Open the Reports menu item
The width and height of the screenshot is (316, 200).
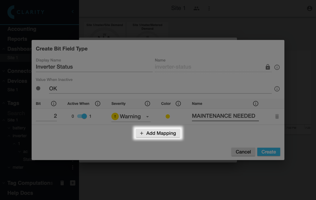click(17, 39)
